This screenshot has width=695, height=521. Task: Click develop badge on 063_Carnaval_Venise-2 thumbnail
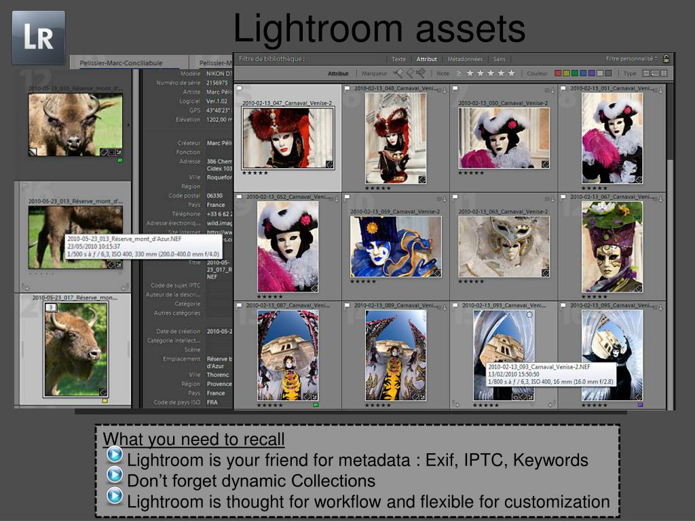pyautogui.click(x=545, y=273)
